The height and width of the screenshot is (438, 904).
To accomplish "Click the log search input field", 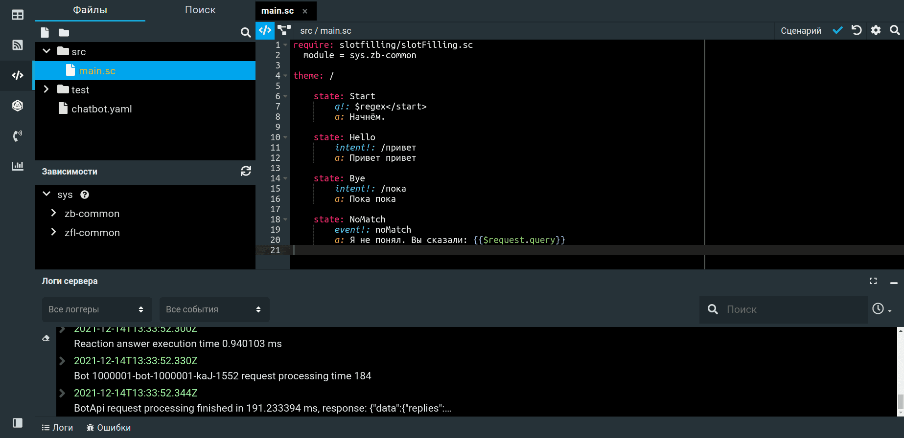I will [x=783, y=309].
